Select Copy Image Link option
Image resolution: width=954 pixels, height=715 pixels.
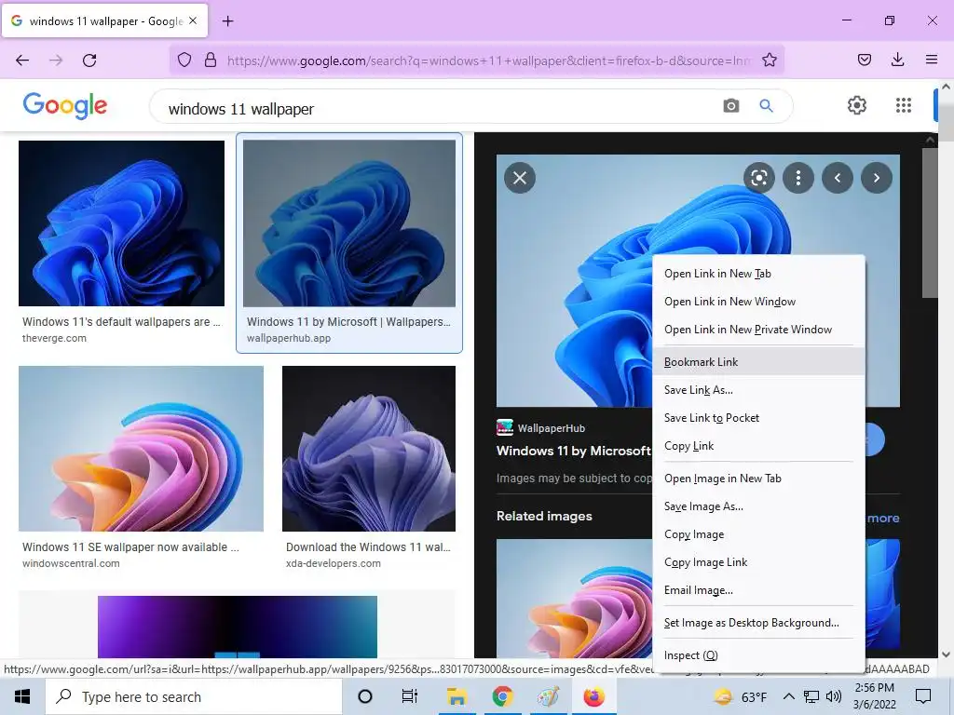[x=758, y=562]
